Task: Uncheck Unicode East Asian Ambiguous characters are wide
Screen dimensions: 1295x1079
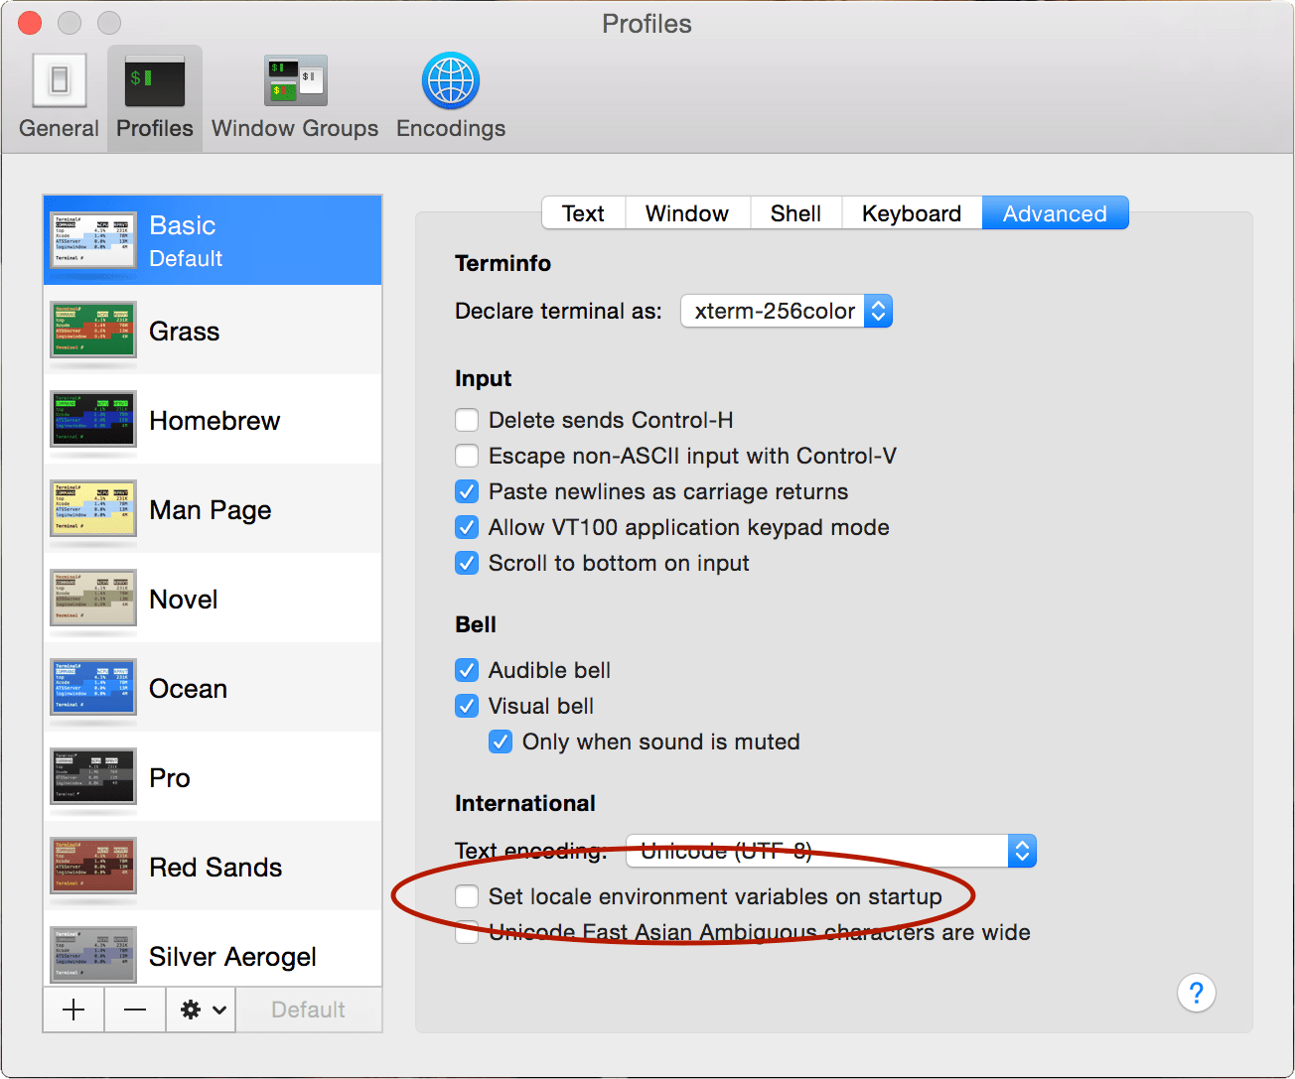Action: [x=467, y=932]
